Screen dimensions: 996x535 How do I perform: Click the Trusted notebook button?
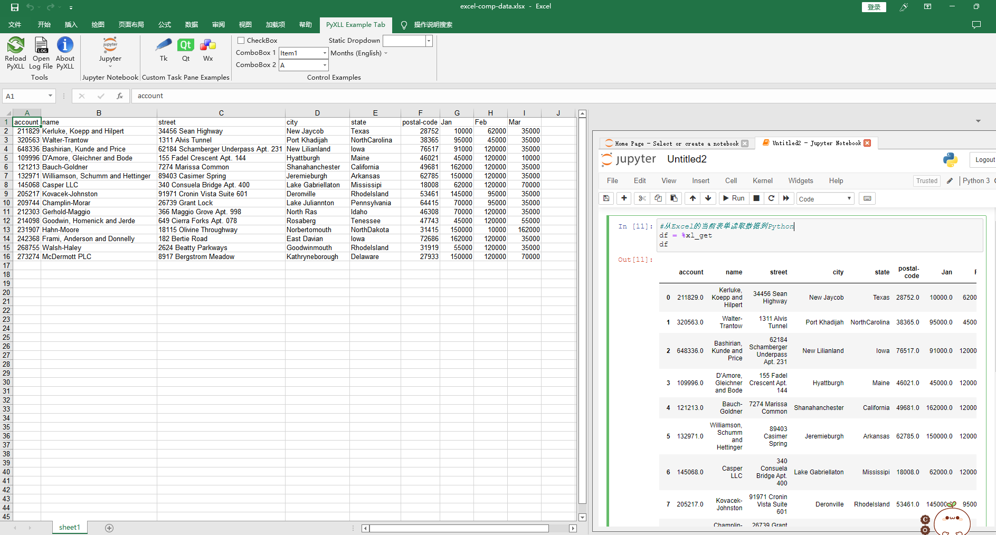tap(927, 181)
